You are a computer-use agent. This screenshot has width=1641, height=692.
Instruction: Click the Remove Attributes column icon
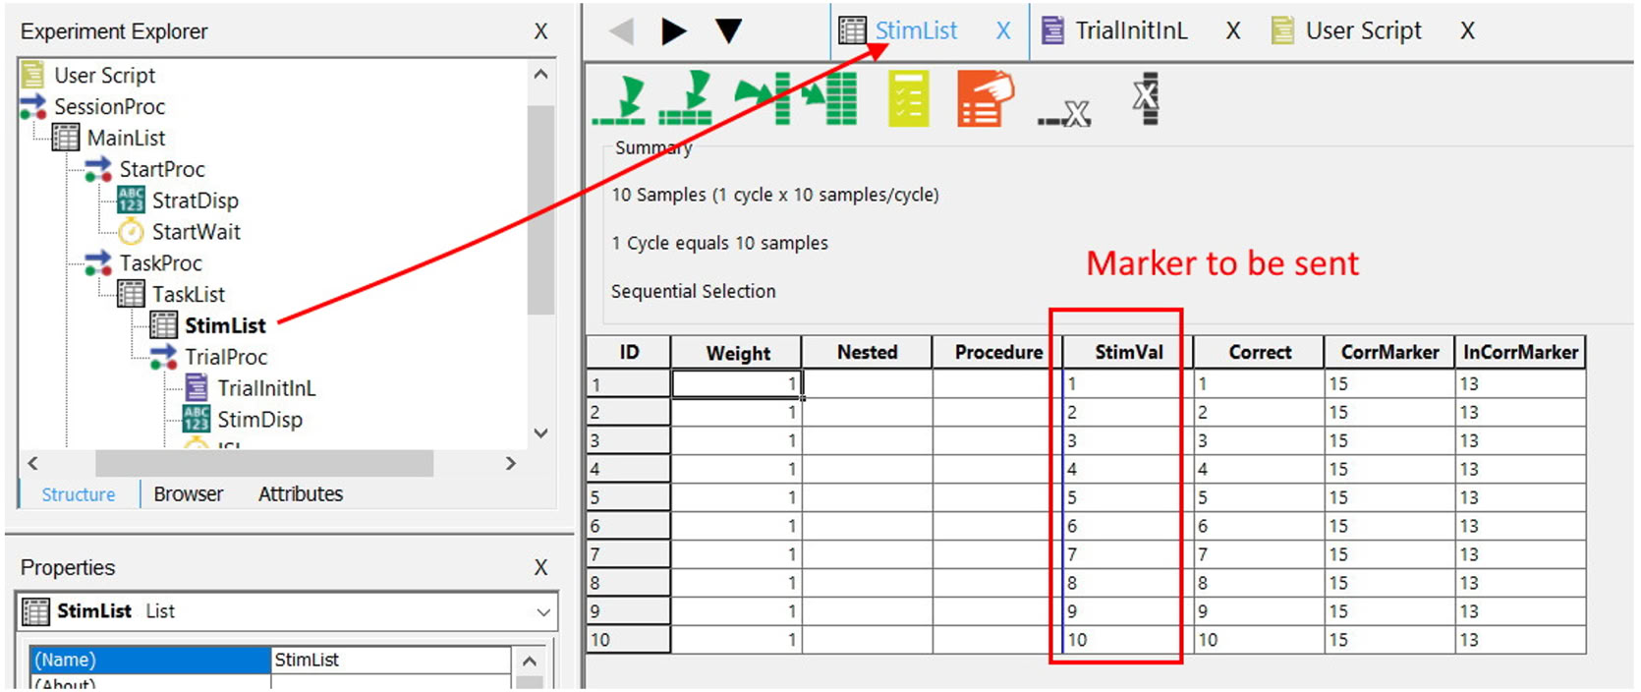pos(1145,98)
